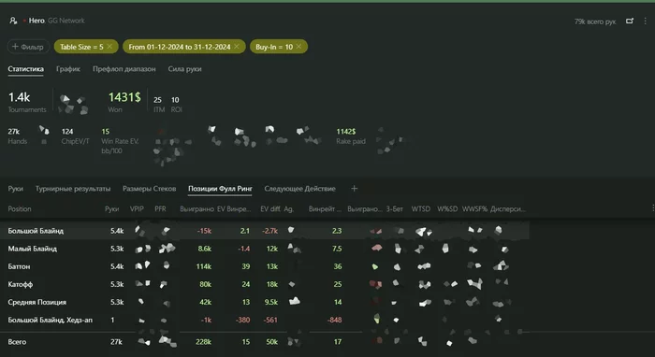
Task: Open the table columns options menu
Action: tap(653, 208)
